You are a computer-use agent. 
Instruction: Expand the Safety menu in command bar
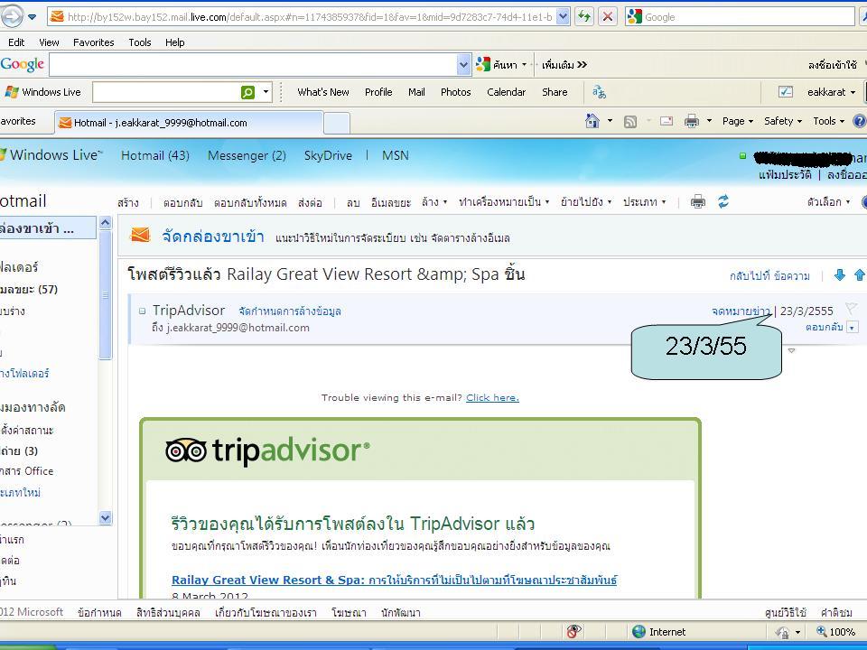(x=782, y=121)
